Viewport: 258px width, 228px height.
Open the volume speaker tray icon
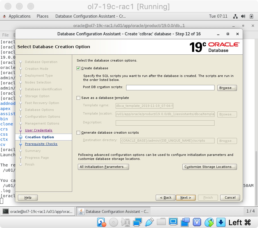coord(243,16)
